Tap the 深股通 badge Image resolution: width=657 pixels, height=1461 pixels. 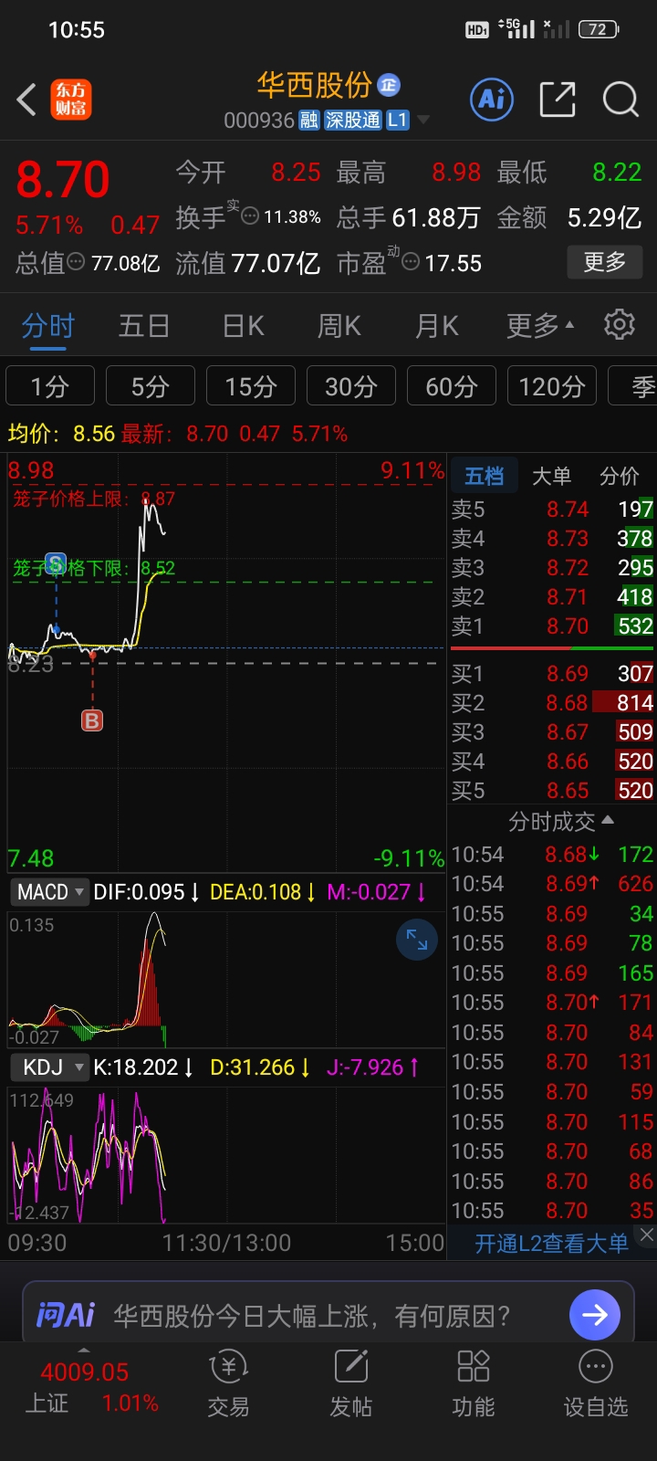[x=353, y=121]
